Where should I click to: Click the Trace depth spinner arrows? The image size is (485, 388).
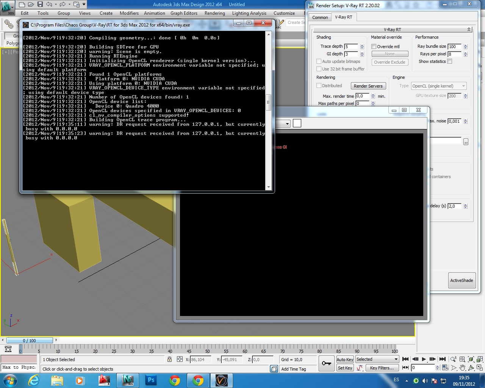[362, 47]
